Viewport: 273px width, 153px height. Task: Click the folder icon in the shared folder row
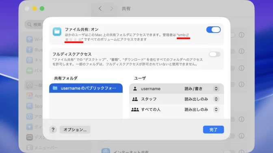point(55,88)
